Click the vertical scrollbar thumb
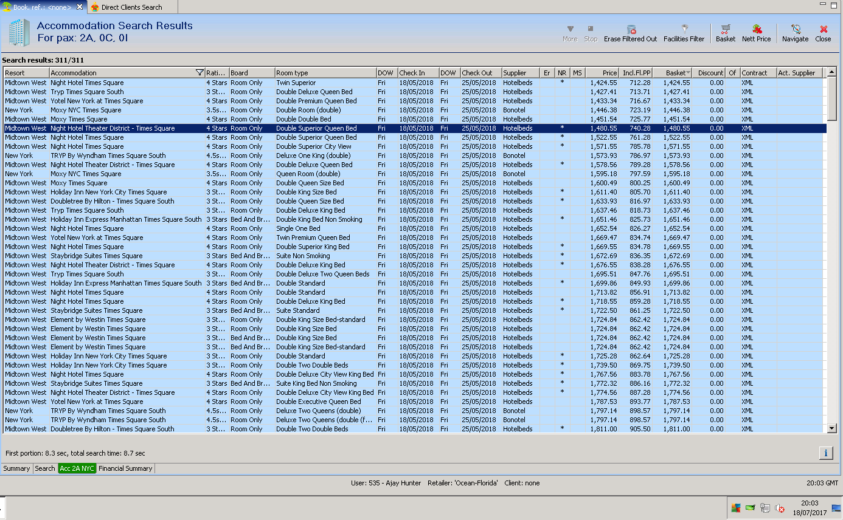This screenshot has height=520, width=843. click(x=832, y=99)
